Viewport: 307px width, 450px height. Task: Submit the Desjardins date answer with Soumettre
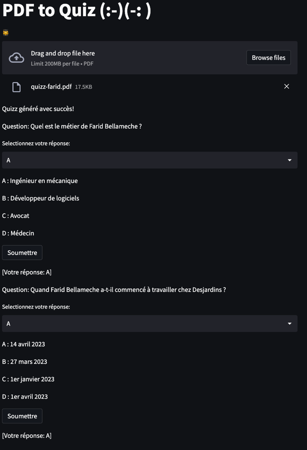[22, 416]
